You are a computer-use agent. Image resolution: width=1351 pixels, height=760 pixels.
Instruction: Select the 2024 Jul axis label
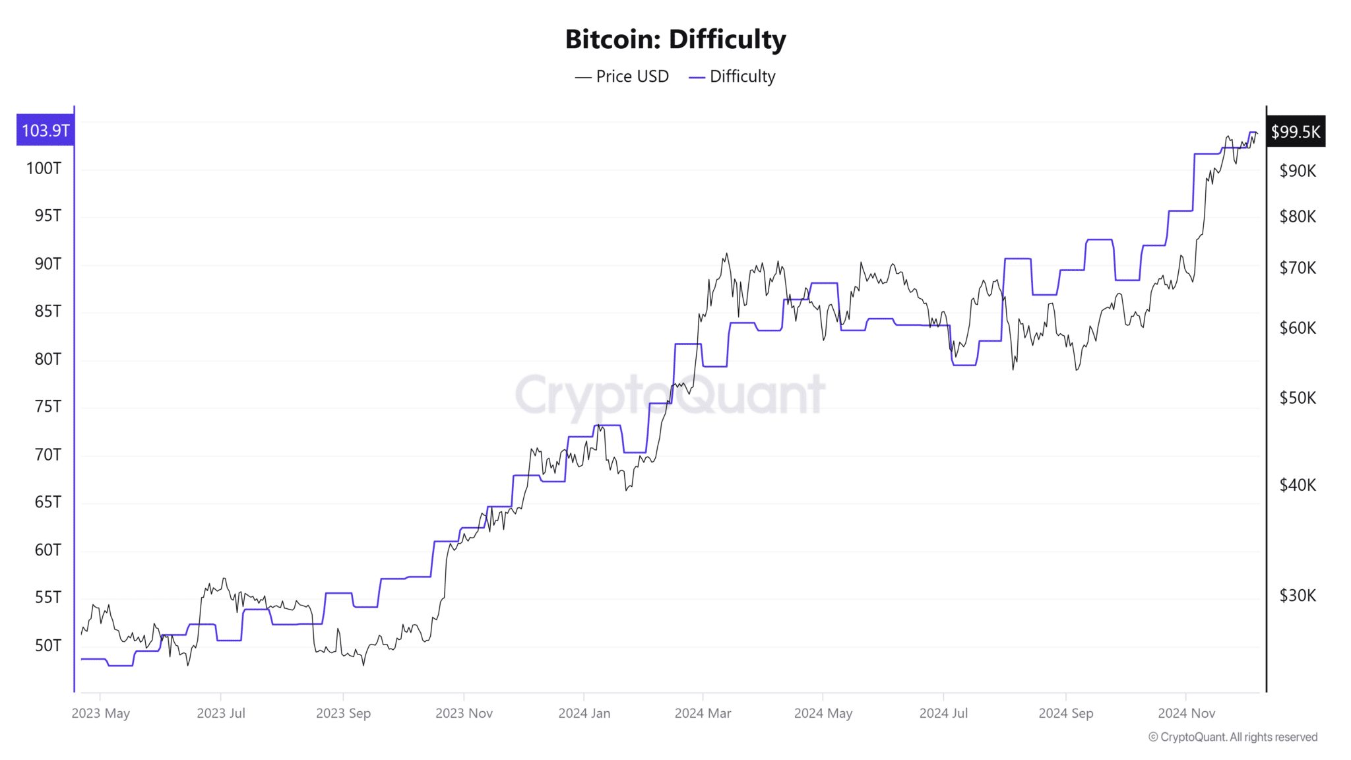coord(943,713)
